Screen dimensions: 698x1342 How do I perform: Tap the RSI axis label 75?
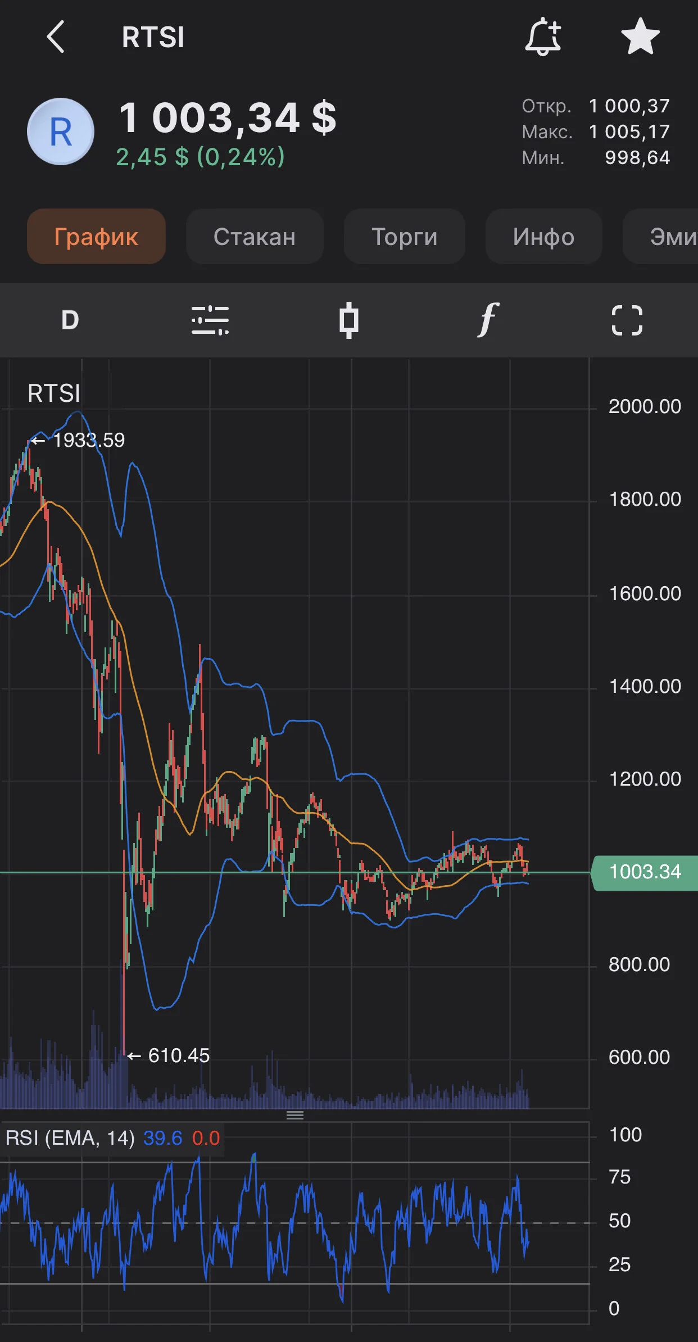click(x=619, y=1176)
